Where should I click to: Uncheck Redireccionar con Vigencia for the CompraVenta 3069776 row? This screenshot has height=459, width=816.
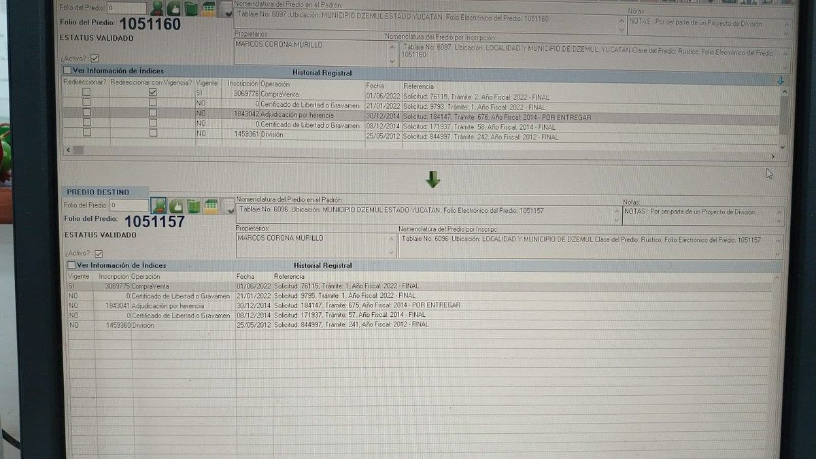[x=153, y=92]
